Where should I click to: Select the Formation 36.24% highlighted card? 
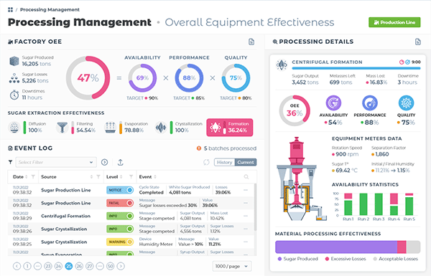pyautogui.click(x=230, y=128)
